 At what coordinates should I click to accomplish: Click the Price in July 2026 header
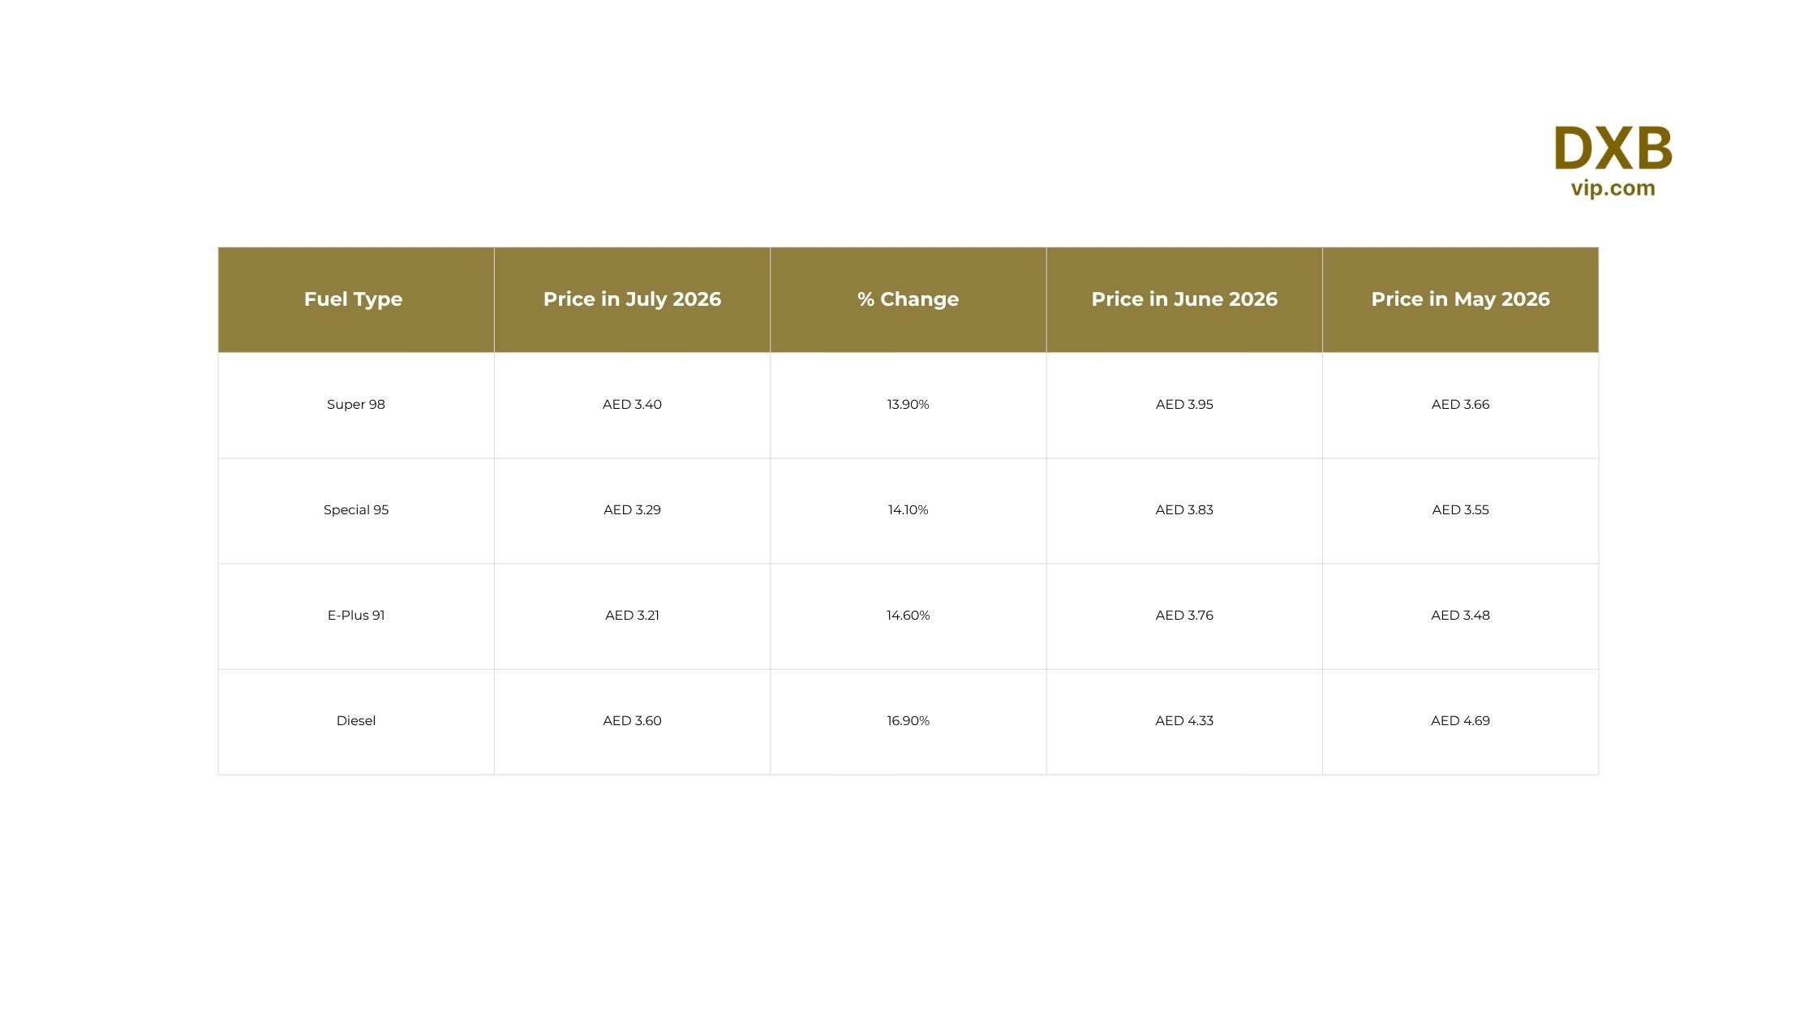[x=632, y=299]
